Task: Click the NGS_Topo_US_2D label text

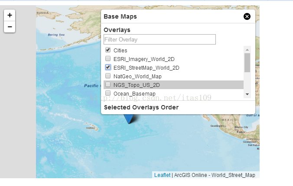Action: coord(137,85)
